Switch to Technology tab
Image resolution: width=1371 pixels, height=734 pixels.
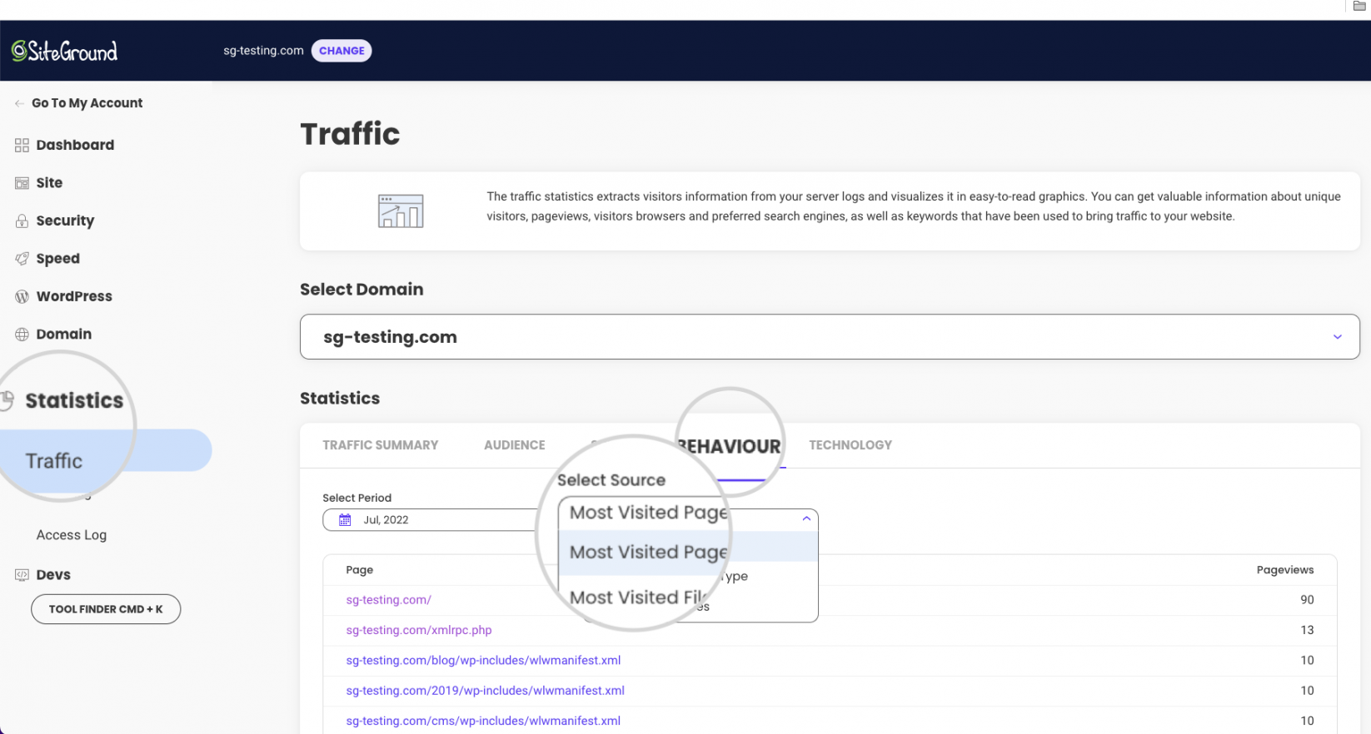(x=850, y=445)
